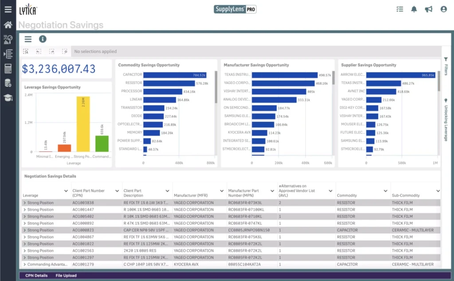
Task: Open the notifications bell
Action: [414, 9]
